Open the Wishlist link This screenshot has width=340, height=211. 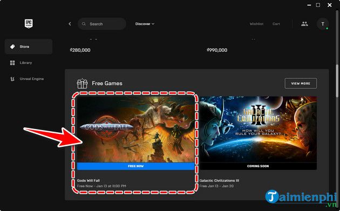pyautogui.click(x=256, y=24)
